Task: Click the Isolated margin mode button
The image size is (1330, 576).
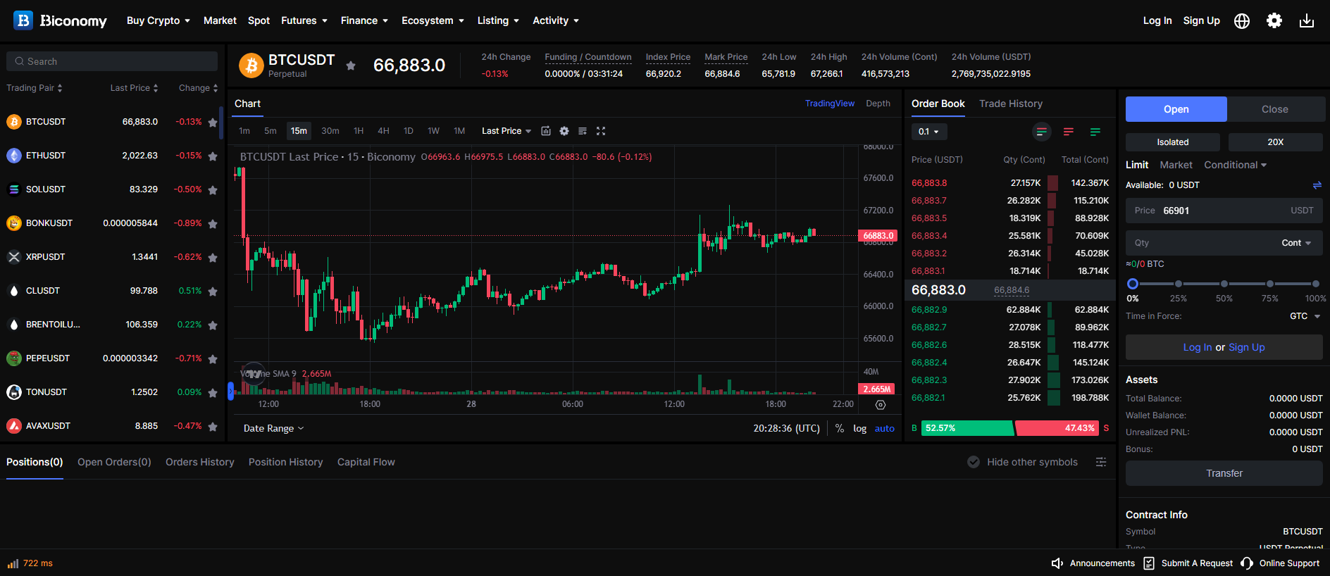Action: [1173, 142]
